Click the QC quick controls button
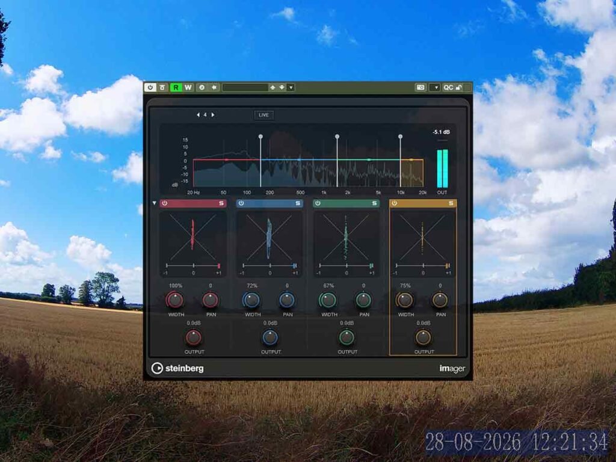The image size is (616, 462). tap(448, 87)
